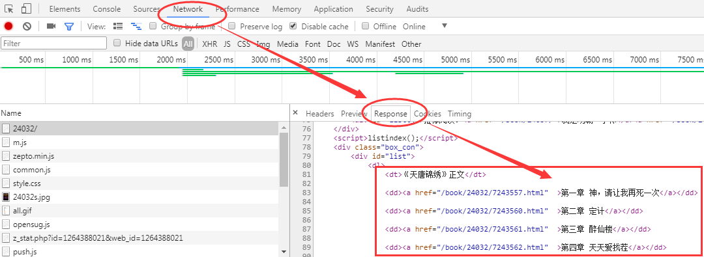The height and width of the screenshot is (257, 704).
Task: Switch to the Elements tab
Action: click(x=65, y=9)
